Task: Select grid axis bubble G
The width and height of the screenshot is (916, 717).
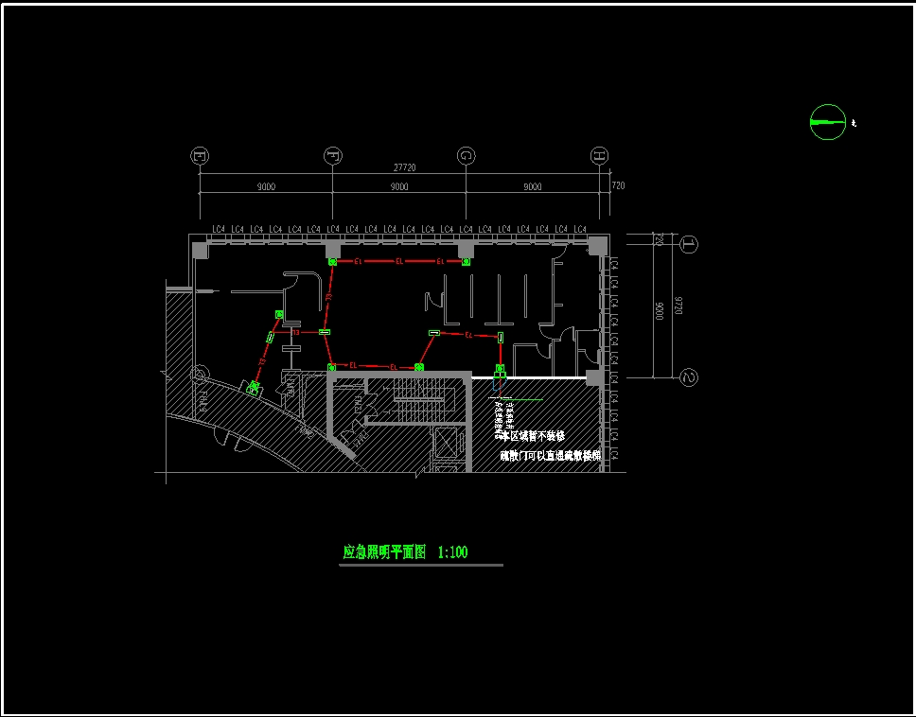Action: click(x=466, y=156)
